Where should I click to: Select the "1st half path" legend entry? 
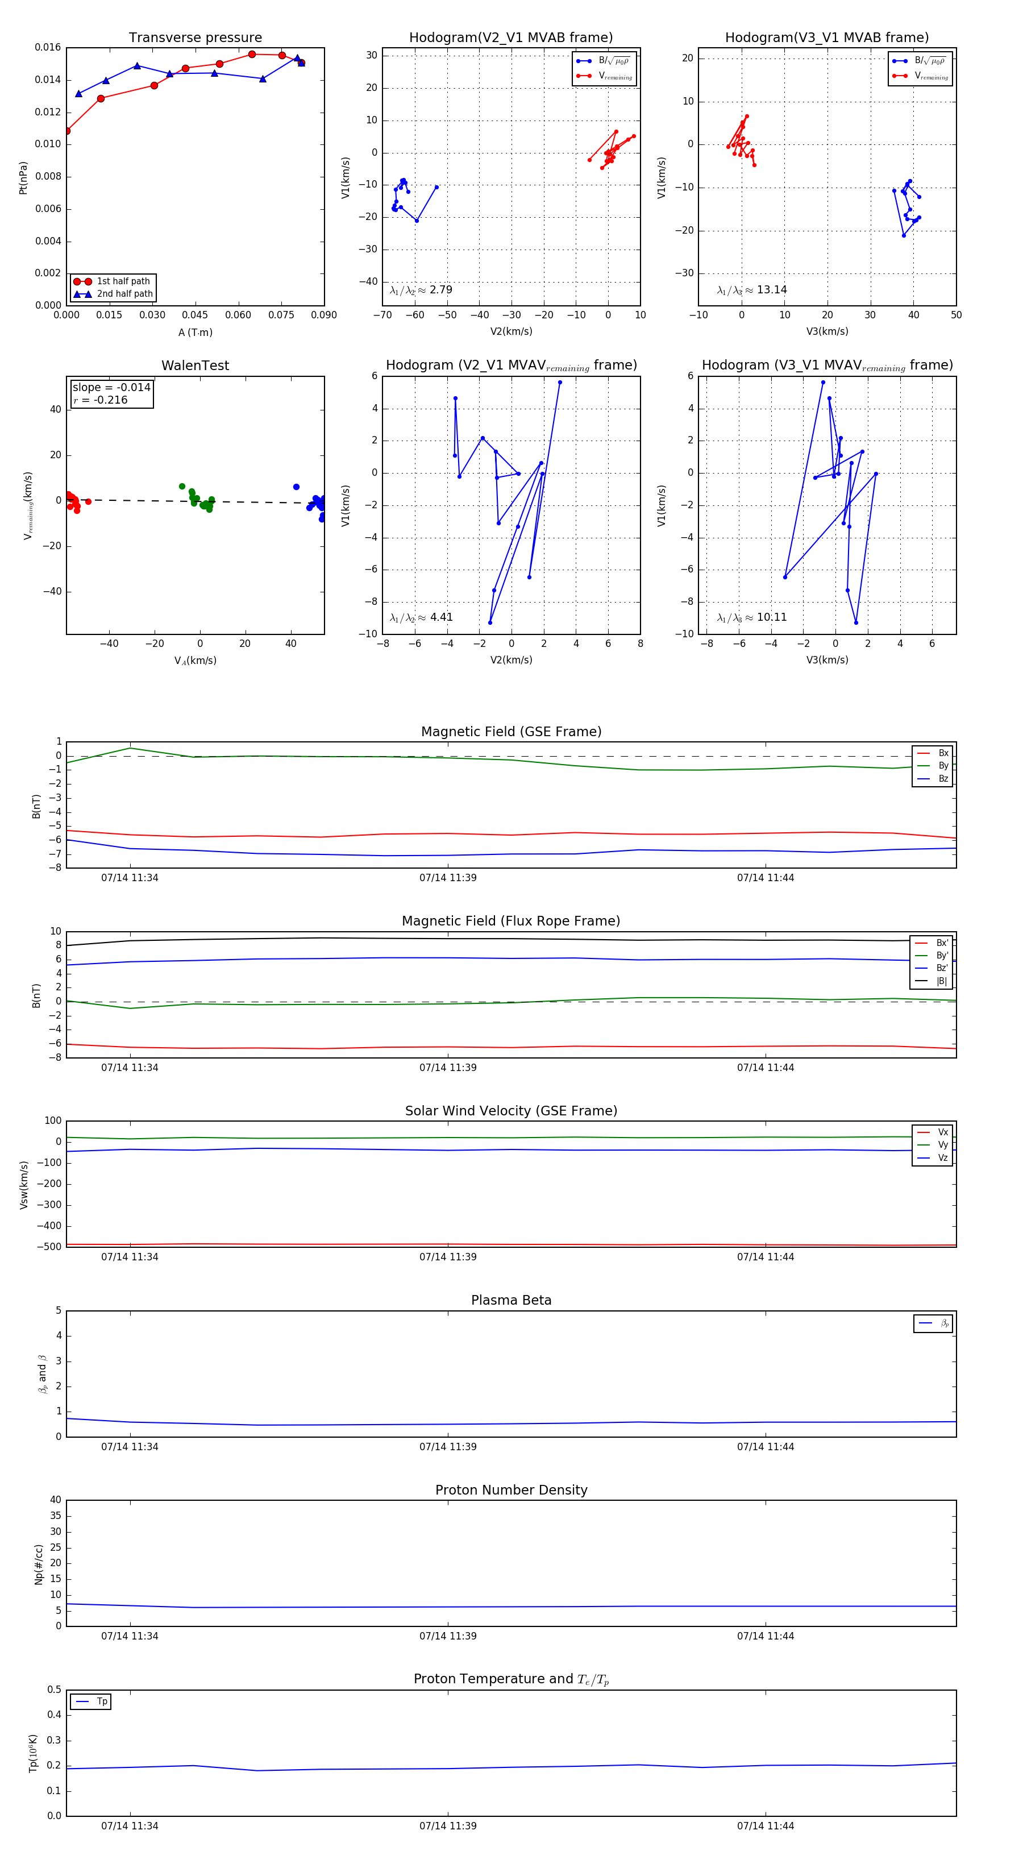tap(113, 281)
